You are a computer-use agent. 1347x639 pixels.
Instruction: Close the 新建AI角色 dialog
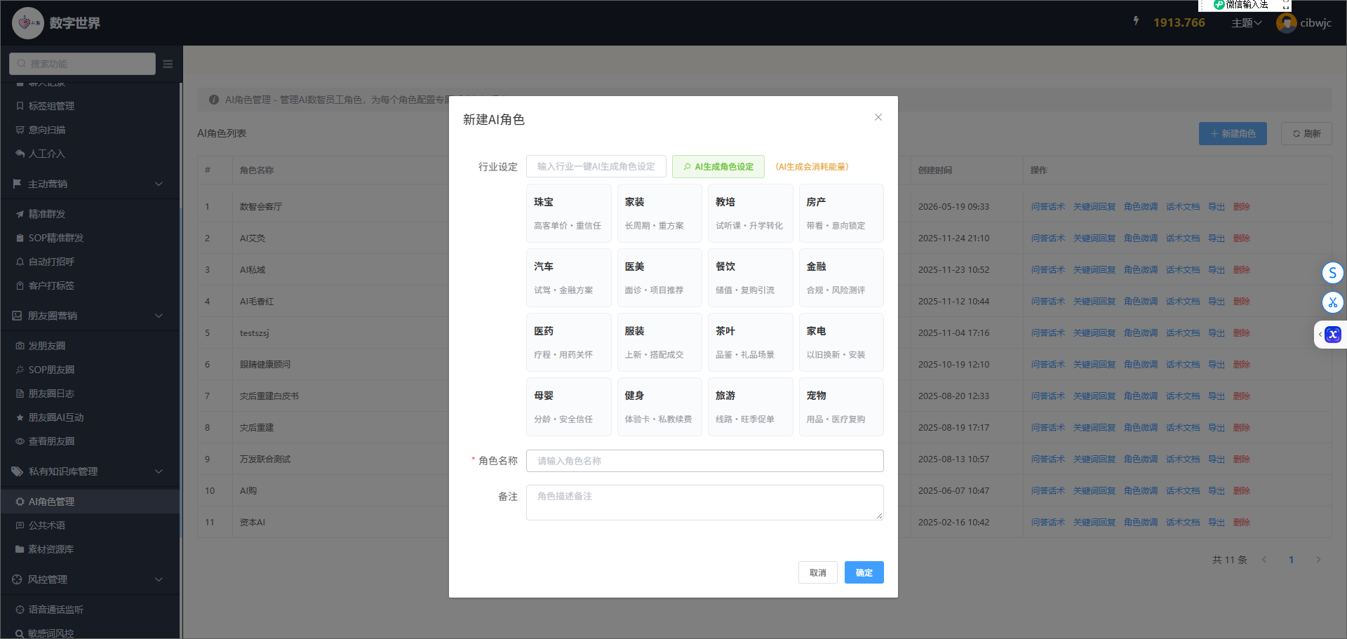878,117
